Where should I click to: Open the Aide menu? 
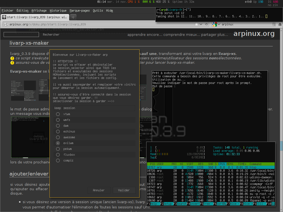click(x=109, y=11)
